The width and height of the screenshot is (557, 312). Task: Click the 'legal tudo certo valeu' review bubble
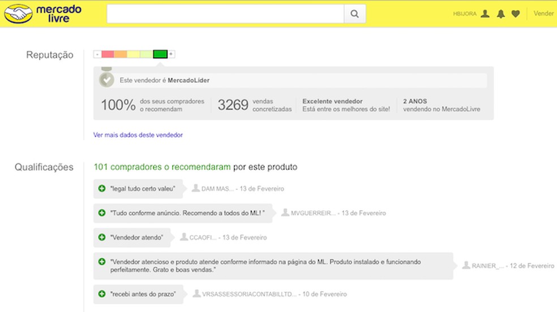point(138,189)
